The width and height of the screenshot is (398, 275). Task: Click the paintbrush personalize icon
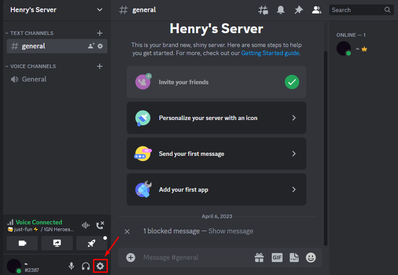pos(143,118)
